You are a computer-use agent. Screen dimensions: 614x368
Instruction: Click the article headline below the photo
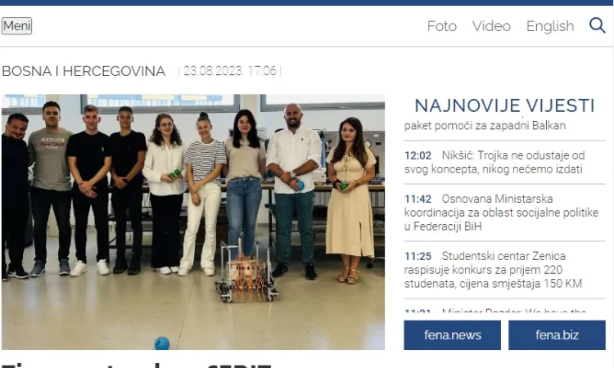137,365
